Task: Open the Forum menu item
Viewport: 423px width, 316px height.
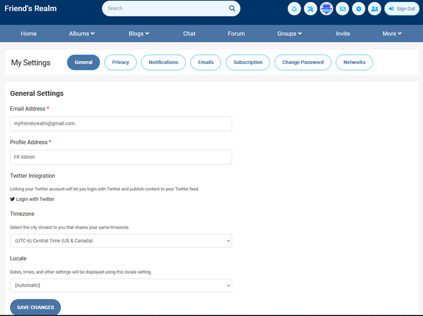Action: 236,33
